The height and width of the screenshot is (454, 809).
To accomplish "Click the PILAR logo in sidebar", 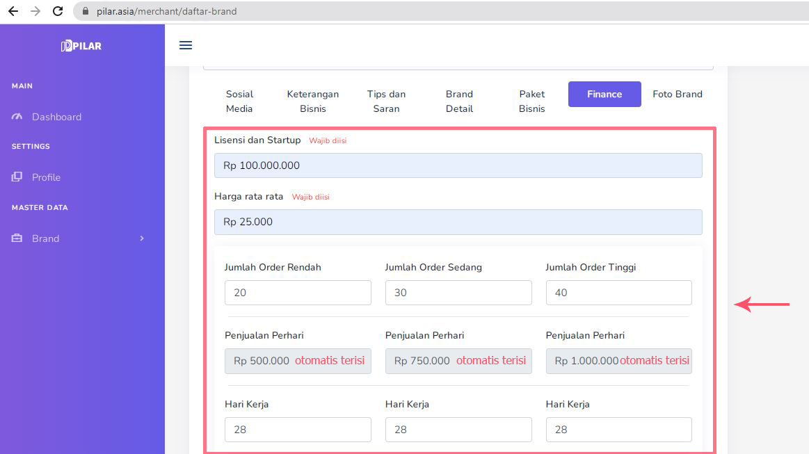I will tap(81, 46).
